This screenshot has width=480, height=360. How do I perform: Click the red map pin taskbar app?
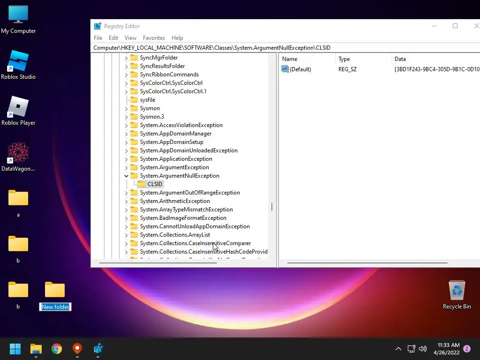point(77,349)
